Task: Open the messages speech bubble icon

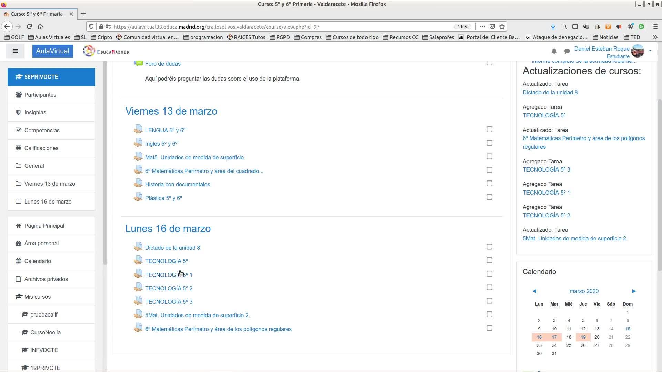Action: [x=567, y=51]
